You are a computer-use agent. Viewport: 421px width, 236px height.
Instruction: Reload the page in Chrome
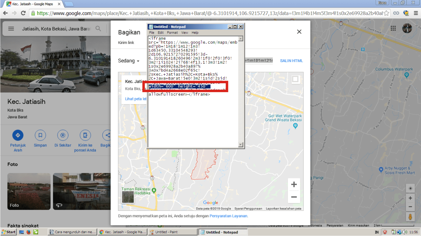click(23, 13)
